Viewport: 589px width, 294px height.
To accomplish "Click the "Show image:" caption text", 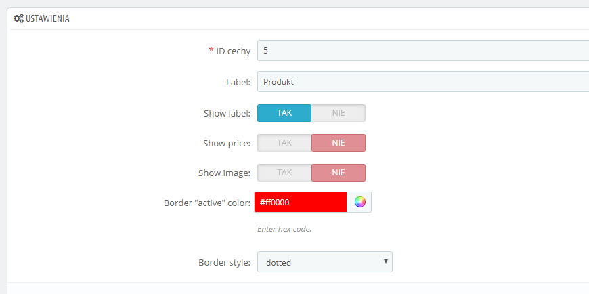I will click(x=224, y=173).
